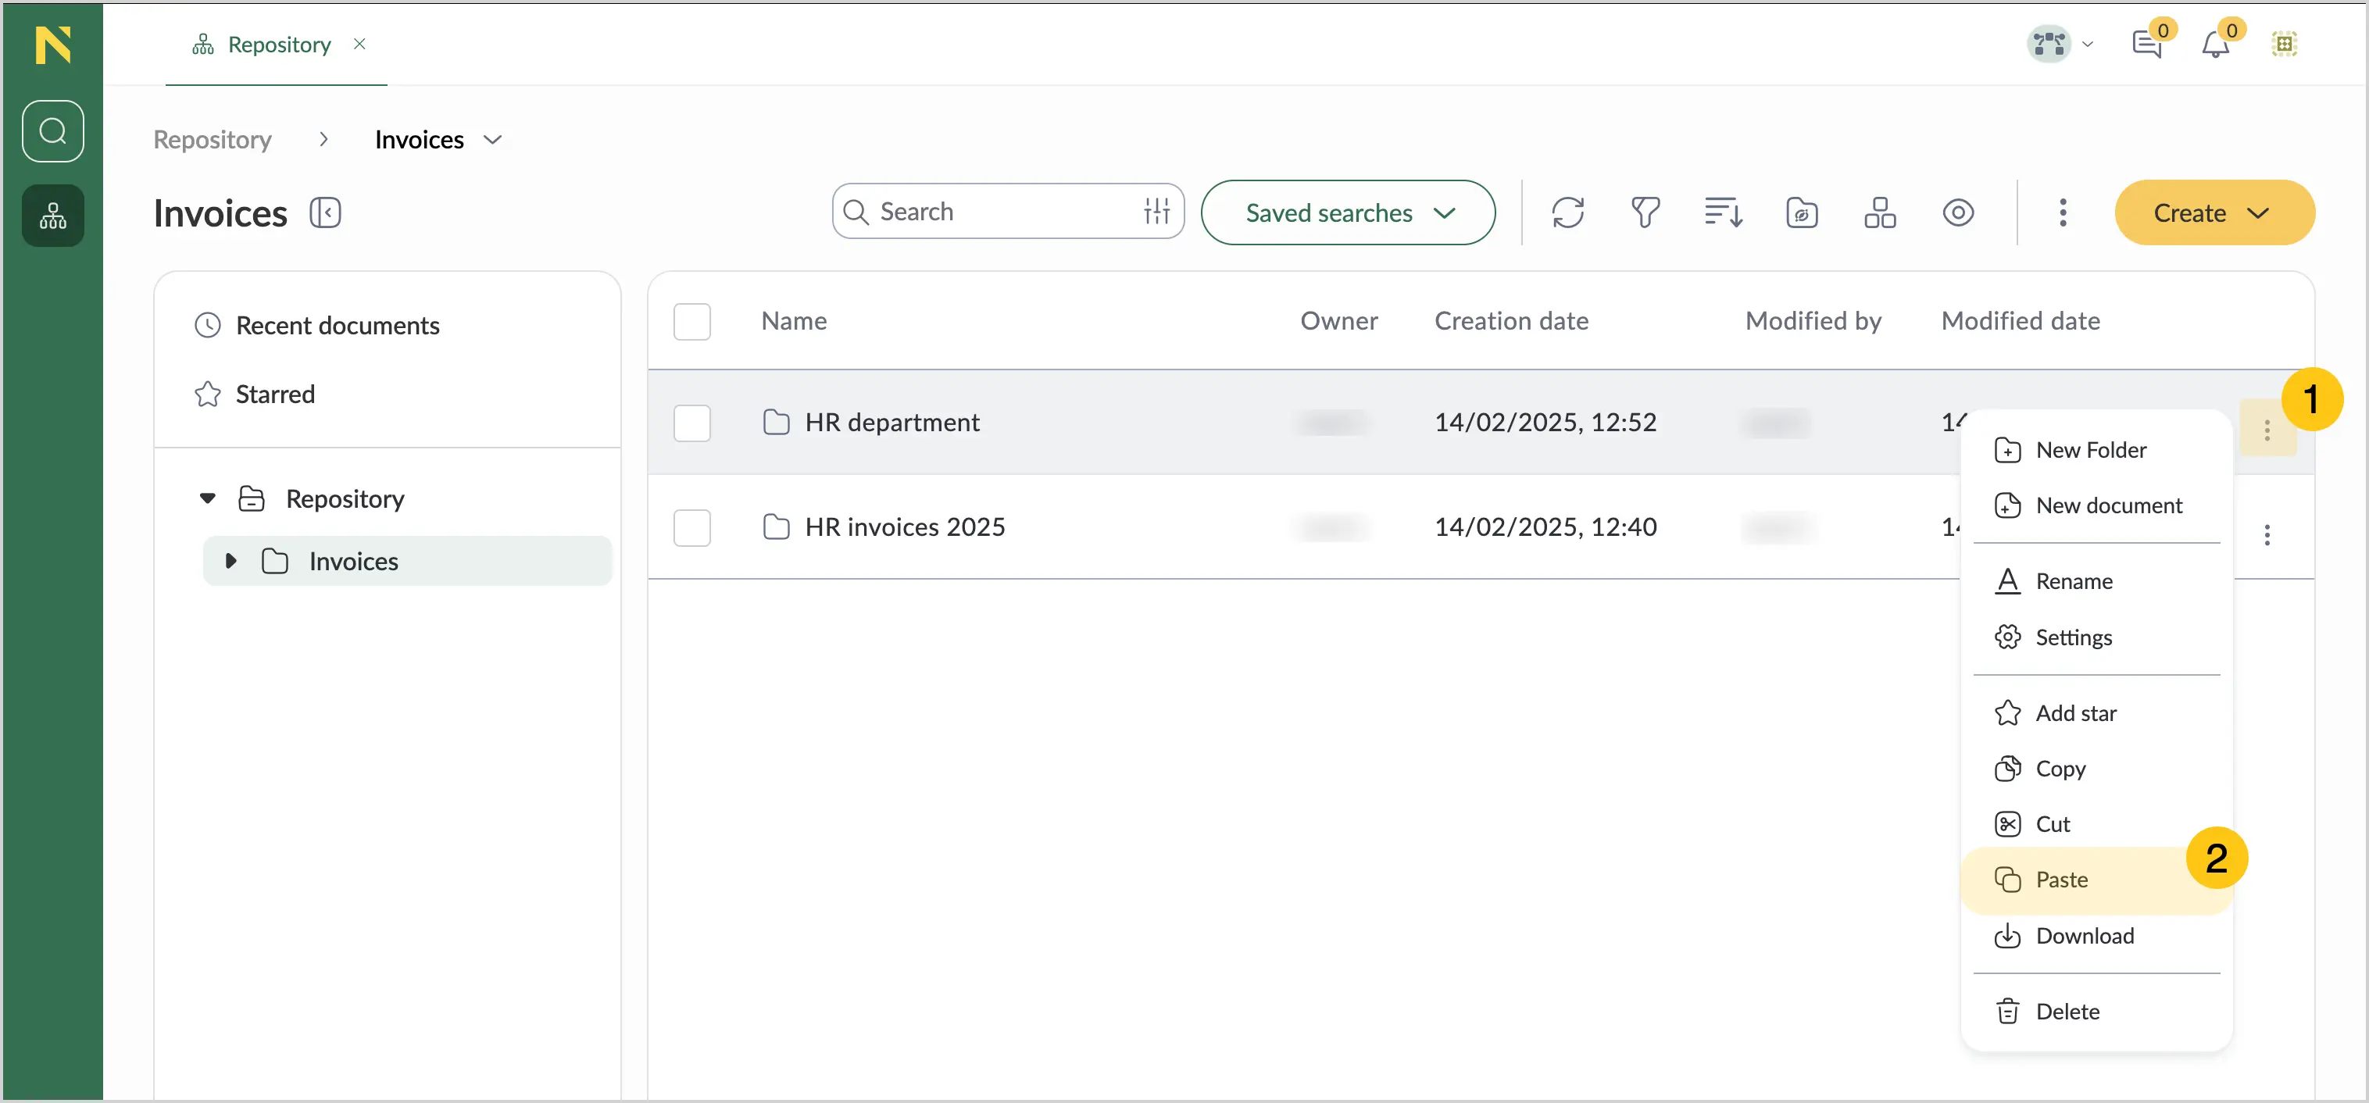Open the messages icon with badge
Viewport: 2369px width, 1103px height.
click(2147, 43)
